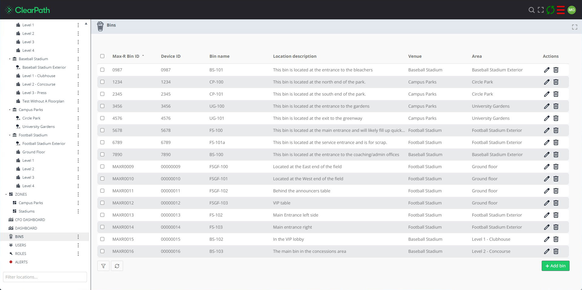The image size is (582, 290).
Task: Expand the Bins panel to fullscreen
Action: coord(575,27)
